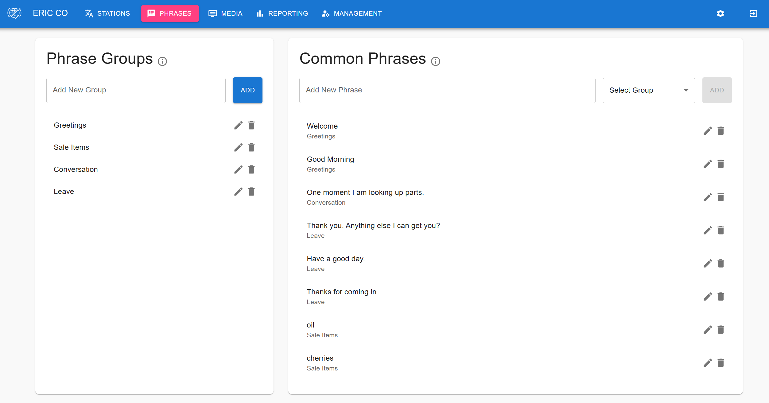Viewport: 769px width, 403px height.
Task: Select the Management people icon
Action: point(325,14)
